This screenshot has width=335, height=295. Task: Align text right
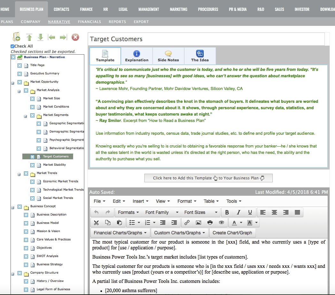286,212
